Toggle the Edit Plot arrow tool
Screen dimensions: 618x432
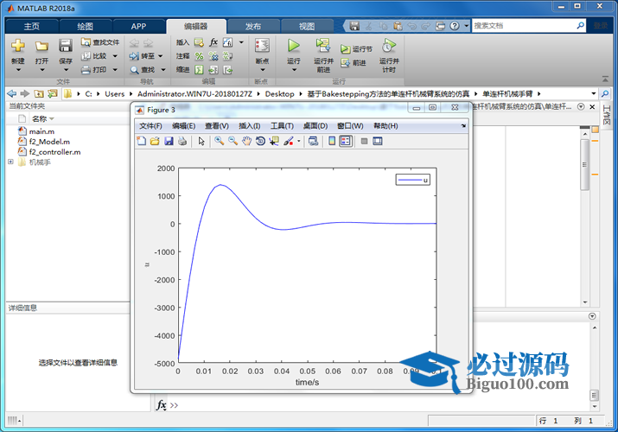click(x=201, y=141)
